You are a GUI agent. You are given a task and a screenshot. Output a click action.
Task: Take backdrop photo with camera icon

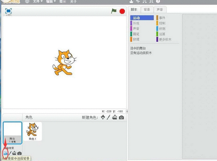[x=20, y=153]
